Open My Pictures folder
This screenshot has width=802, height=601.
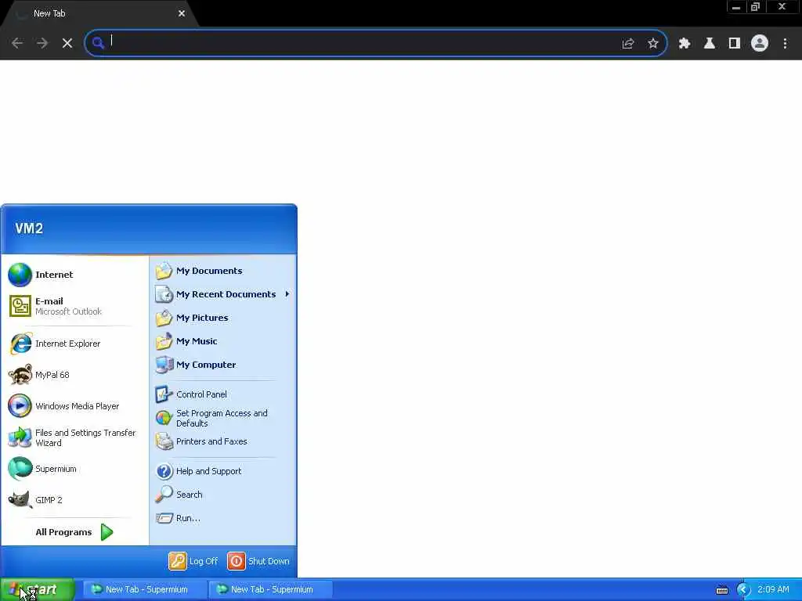click(222, 318)
